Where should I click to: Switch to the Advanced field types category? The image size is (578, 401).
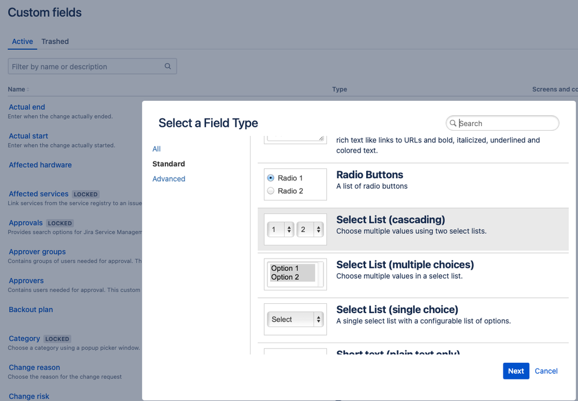pyautogui.click(x=169, y=179)
